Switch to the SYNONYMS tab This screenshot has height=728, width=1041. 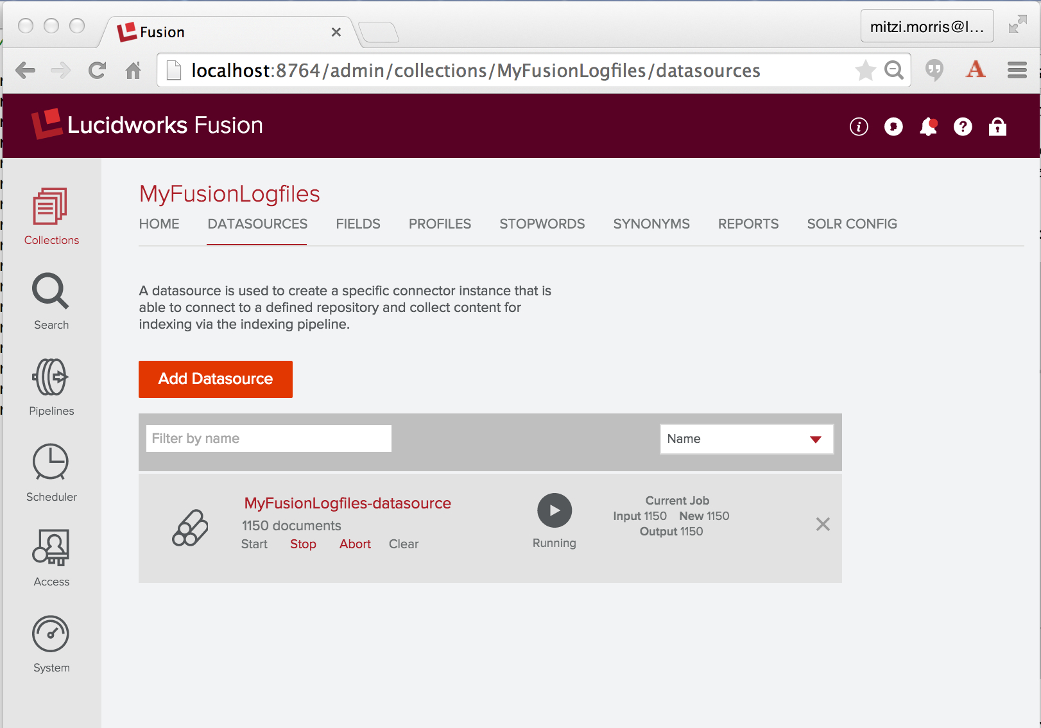651,224
